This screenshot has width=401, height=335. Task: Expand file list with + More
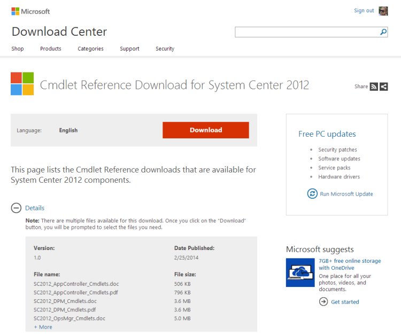pos(43,327)
